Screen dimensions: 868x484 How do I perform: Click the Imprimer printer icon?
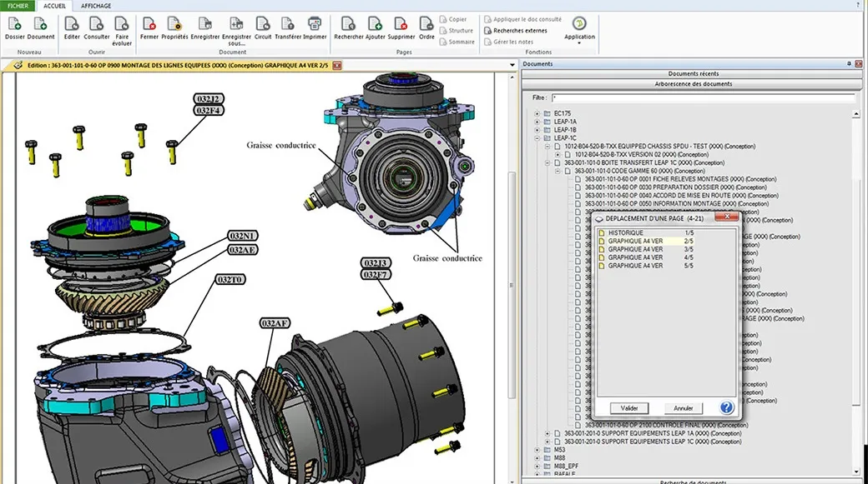tap(315, 24)
